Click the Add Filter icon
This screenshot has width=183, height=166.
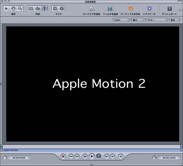coord(110,9)
